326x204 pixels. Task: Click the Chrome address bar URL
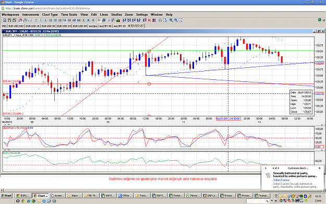[x=47, y=8]
